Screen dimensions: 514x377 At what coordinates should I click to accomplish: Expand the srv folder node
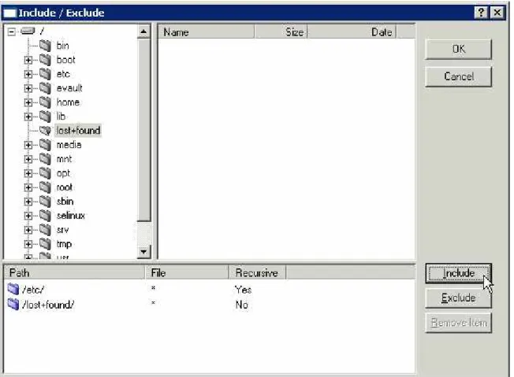tap(28, 230)
